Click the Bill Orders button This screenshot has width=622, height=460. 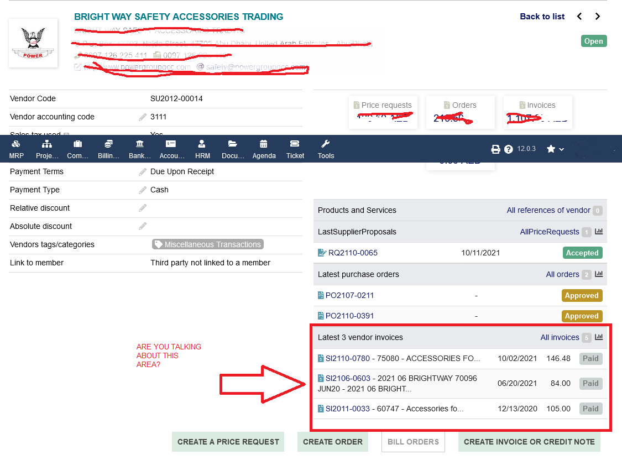[414, 442]
